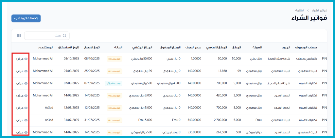Click the المبلغ المتبقي column header
The image size is (335, 138).
142,48
